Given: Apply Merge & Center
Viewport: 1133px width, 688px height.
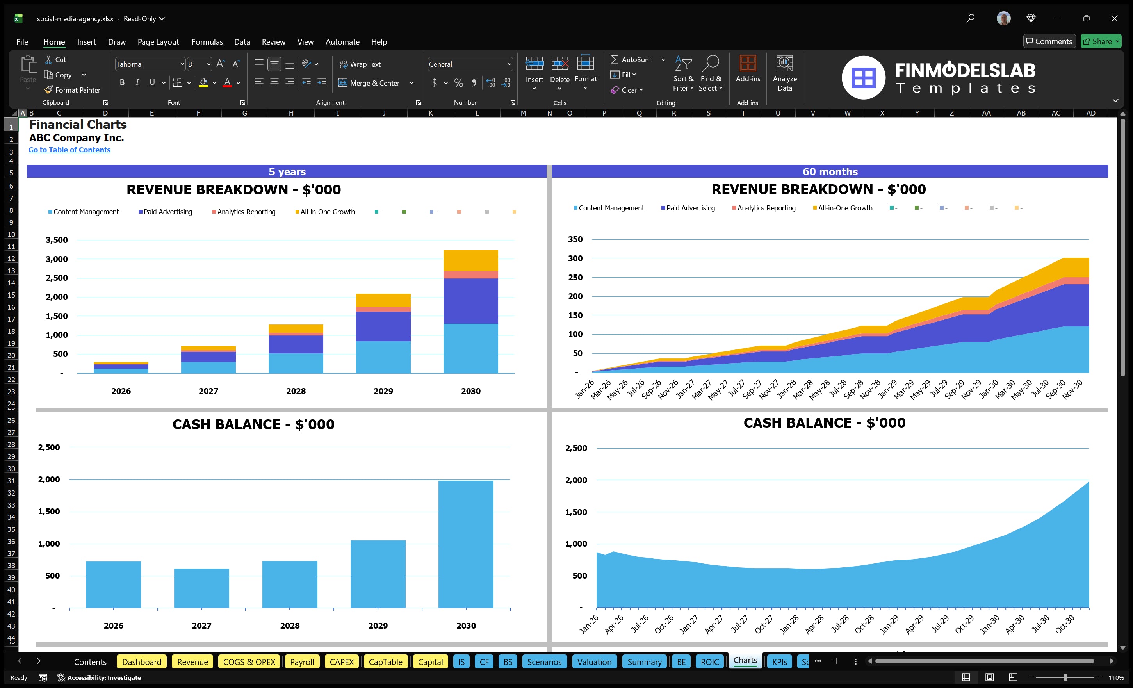Looking at the screenshot, I should coord(370,83).
